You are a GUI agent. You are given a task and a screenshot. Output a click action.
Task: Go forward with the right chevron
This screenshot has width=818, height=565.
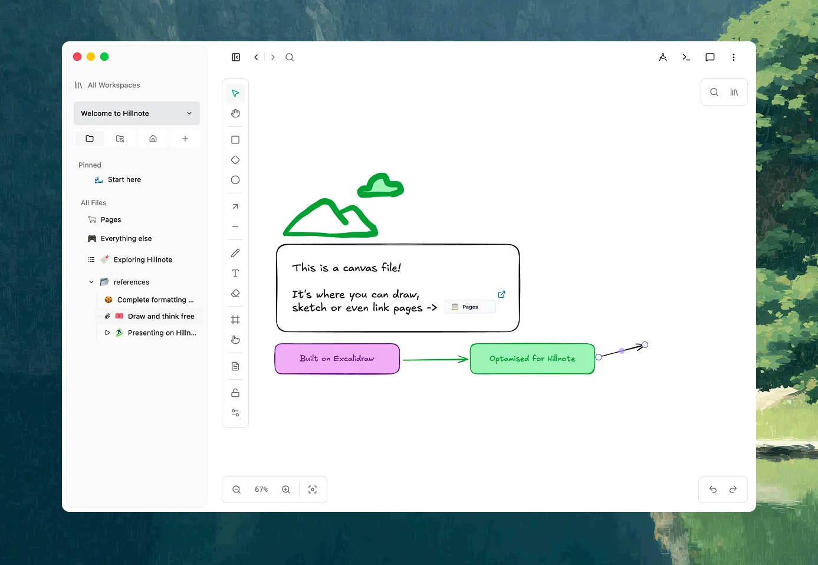(273, 57)
